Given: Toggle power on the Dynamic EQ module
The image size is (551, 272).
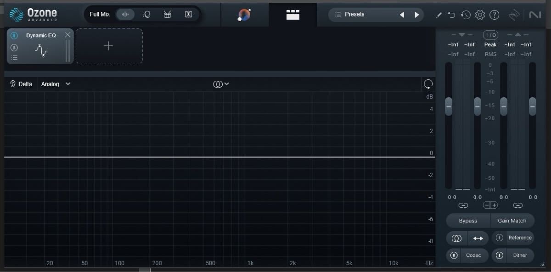Looking at the screenshot, I should click(14, 35).
